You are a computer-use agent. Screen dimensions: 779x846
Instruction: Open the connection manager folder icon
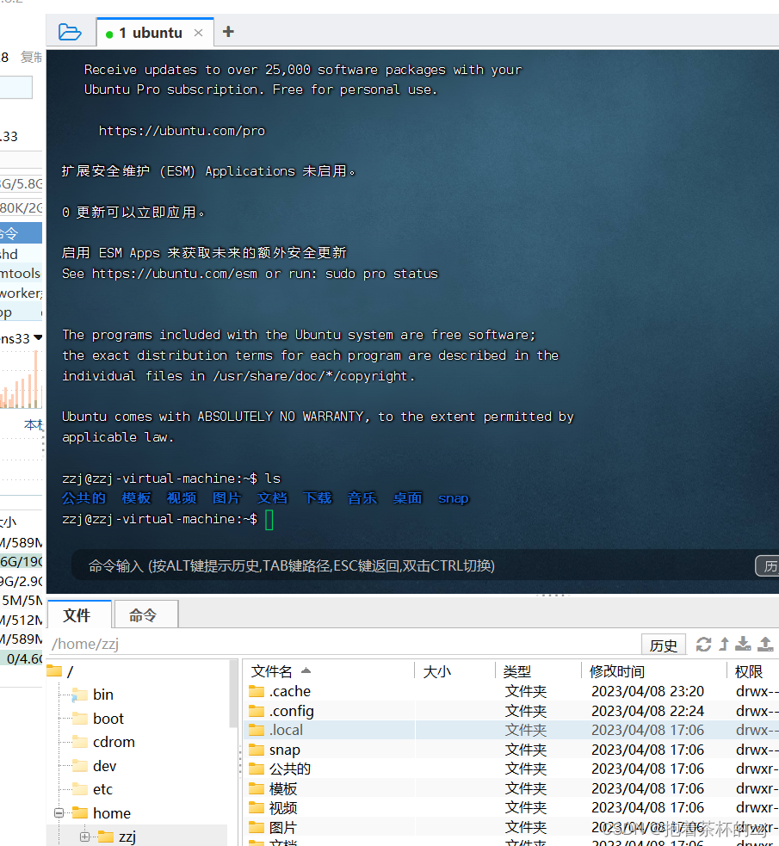(70, 31)
